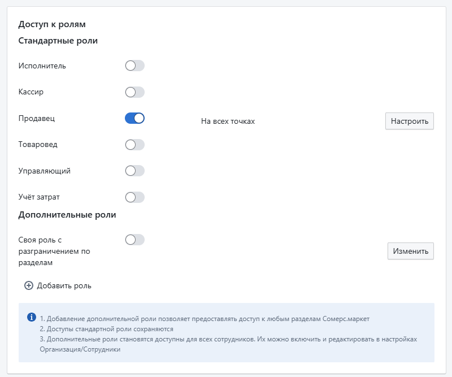Viewport: 452px width, 377px height.
Task: Select the На всех точках text
Action: (228, 121)
